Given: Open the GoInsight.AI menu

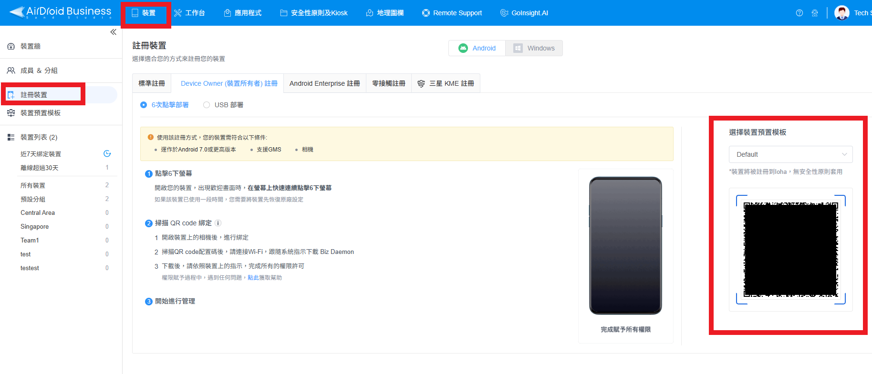Looking at the screenshot, I should (x=524, y=13).
